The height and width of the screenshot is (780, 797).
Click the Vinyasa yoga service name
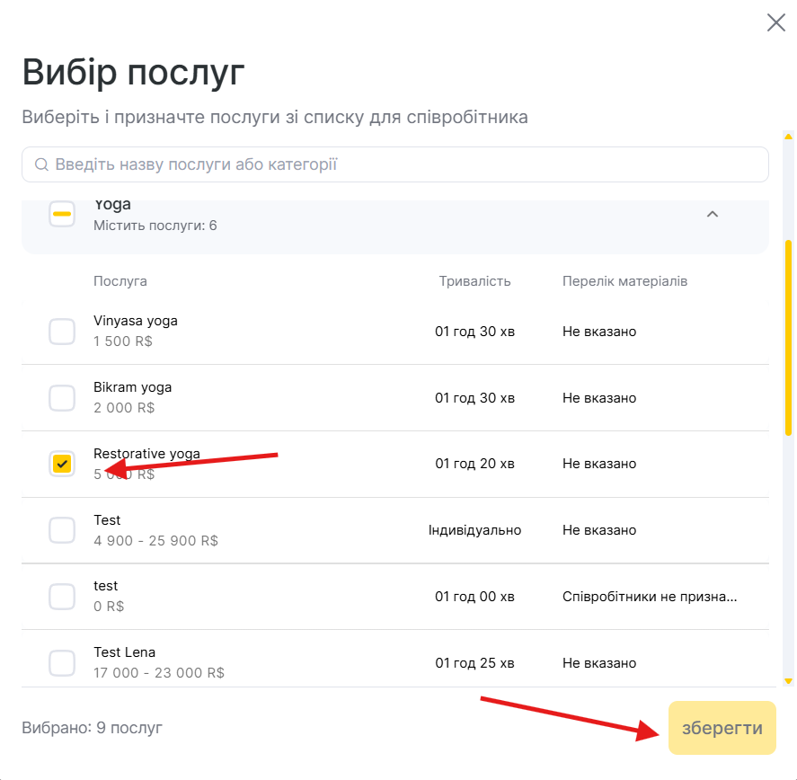tap(136, 321)
